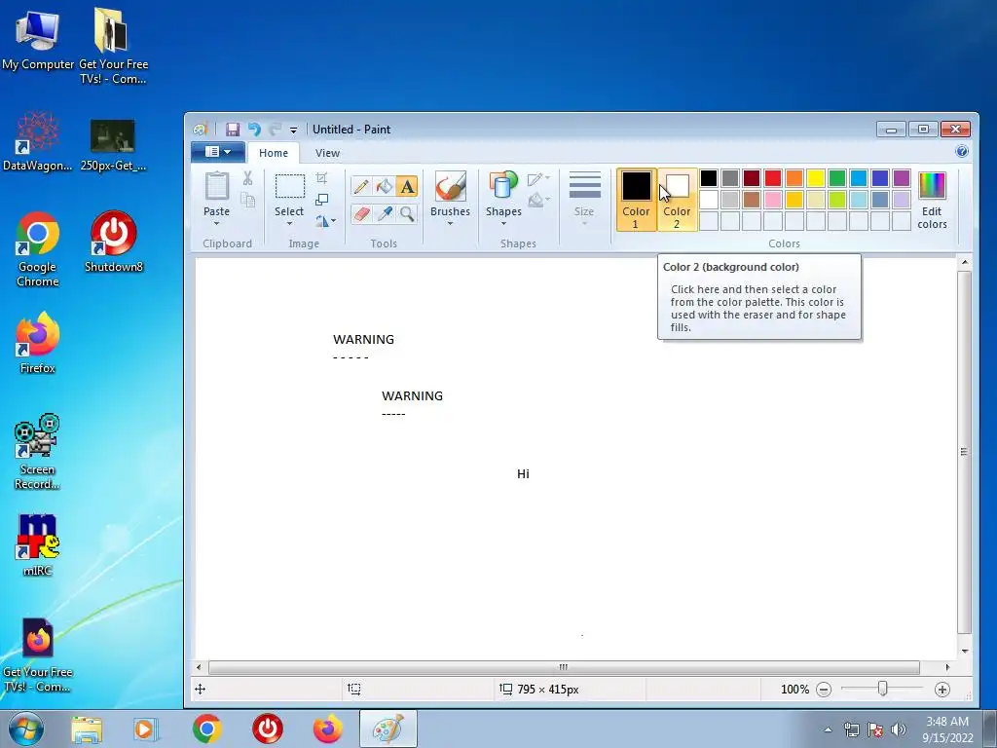The width and height of the screenshot is (997, 748).
Task: Switch to the View ribbon tab
Action: [327, 153]
